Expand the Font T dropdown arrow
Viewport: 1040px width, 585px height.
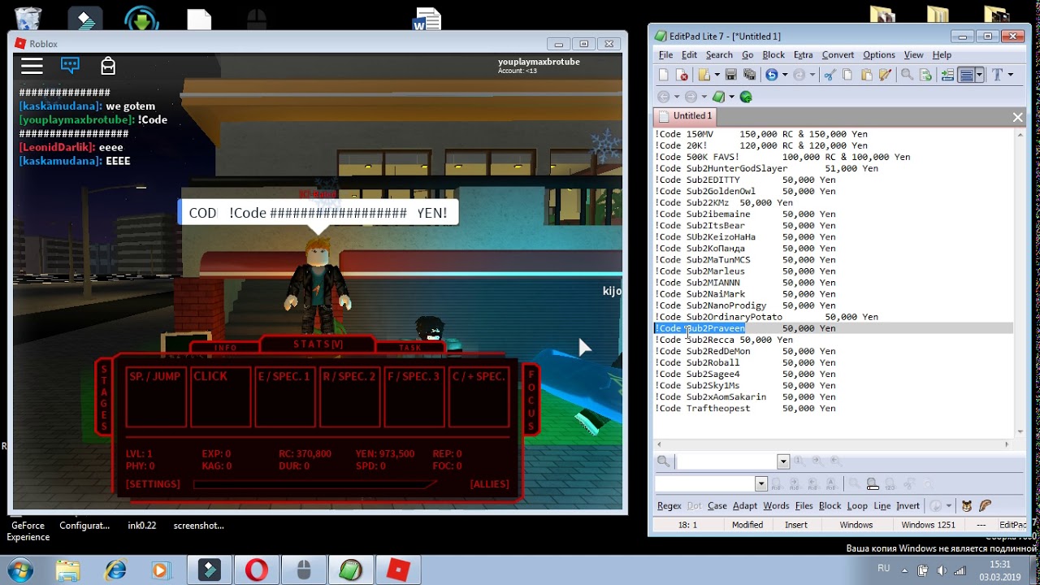point(1011,75)
